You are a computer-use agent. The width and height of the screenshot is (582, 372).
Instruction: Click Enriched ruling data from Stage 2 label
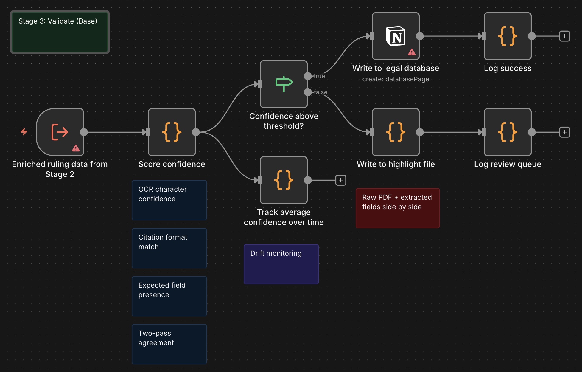click(x=60, y=169)
